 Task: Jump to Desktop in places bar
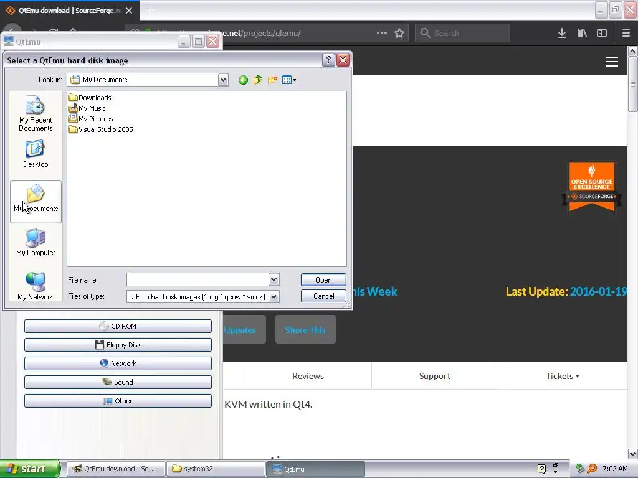point(36,154)
